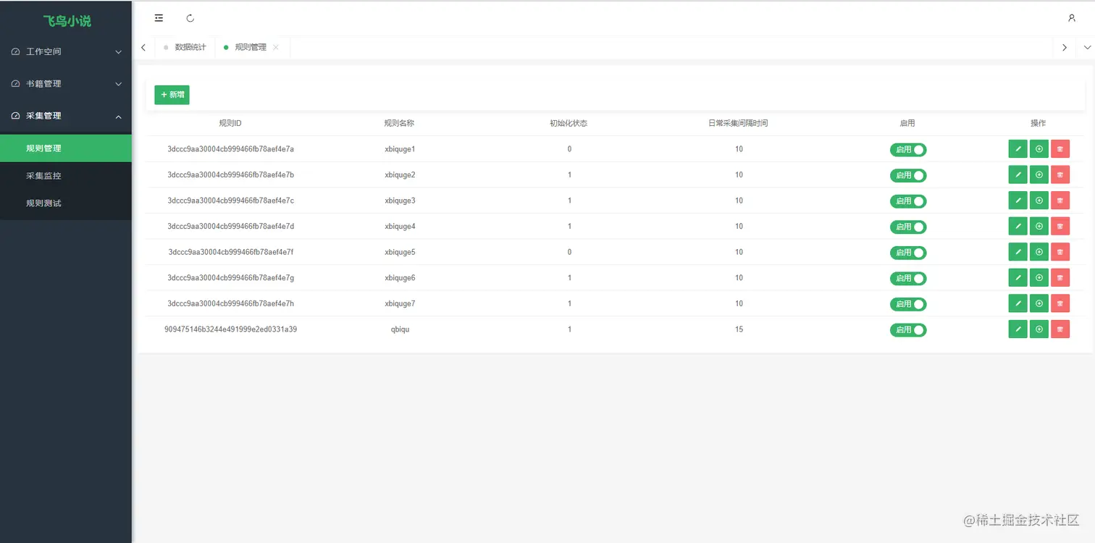Open 规则管理 in the sidebar

66,148
